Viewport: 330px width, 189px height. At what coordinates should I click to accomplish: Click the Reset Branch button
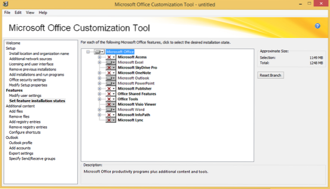[x=271, y=76]
